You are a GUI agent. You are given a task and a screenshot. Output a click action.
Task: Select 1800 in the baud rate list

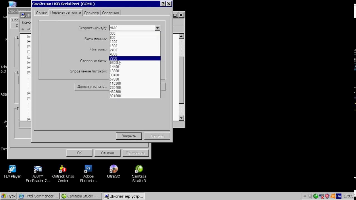tap(135, 46)
